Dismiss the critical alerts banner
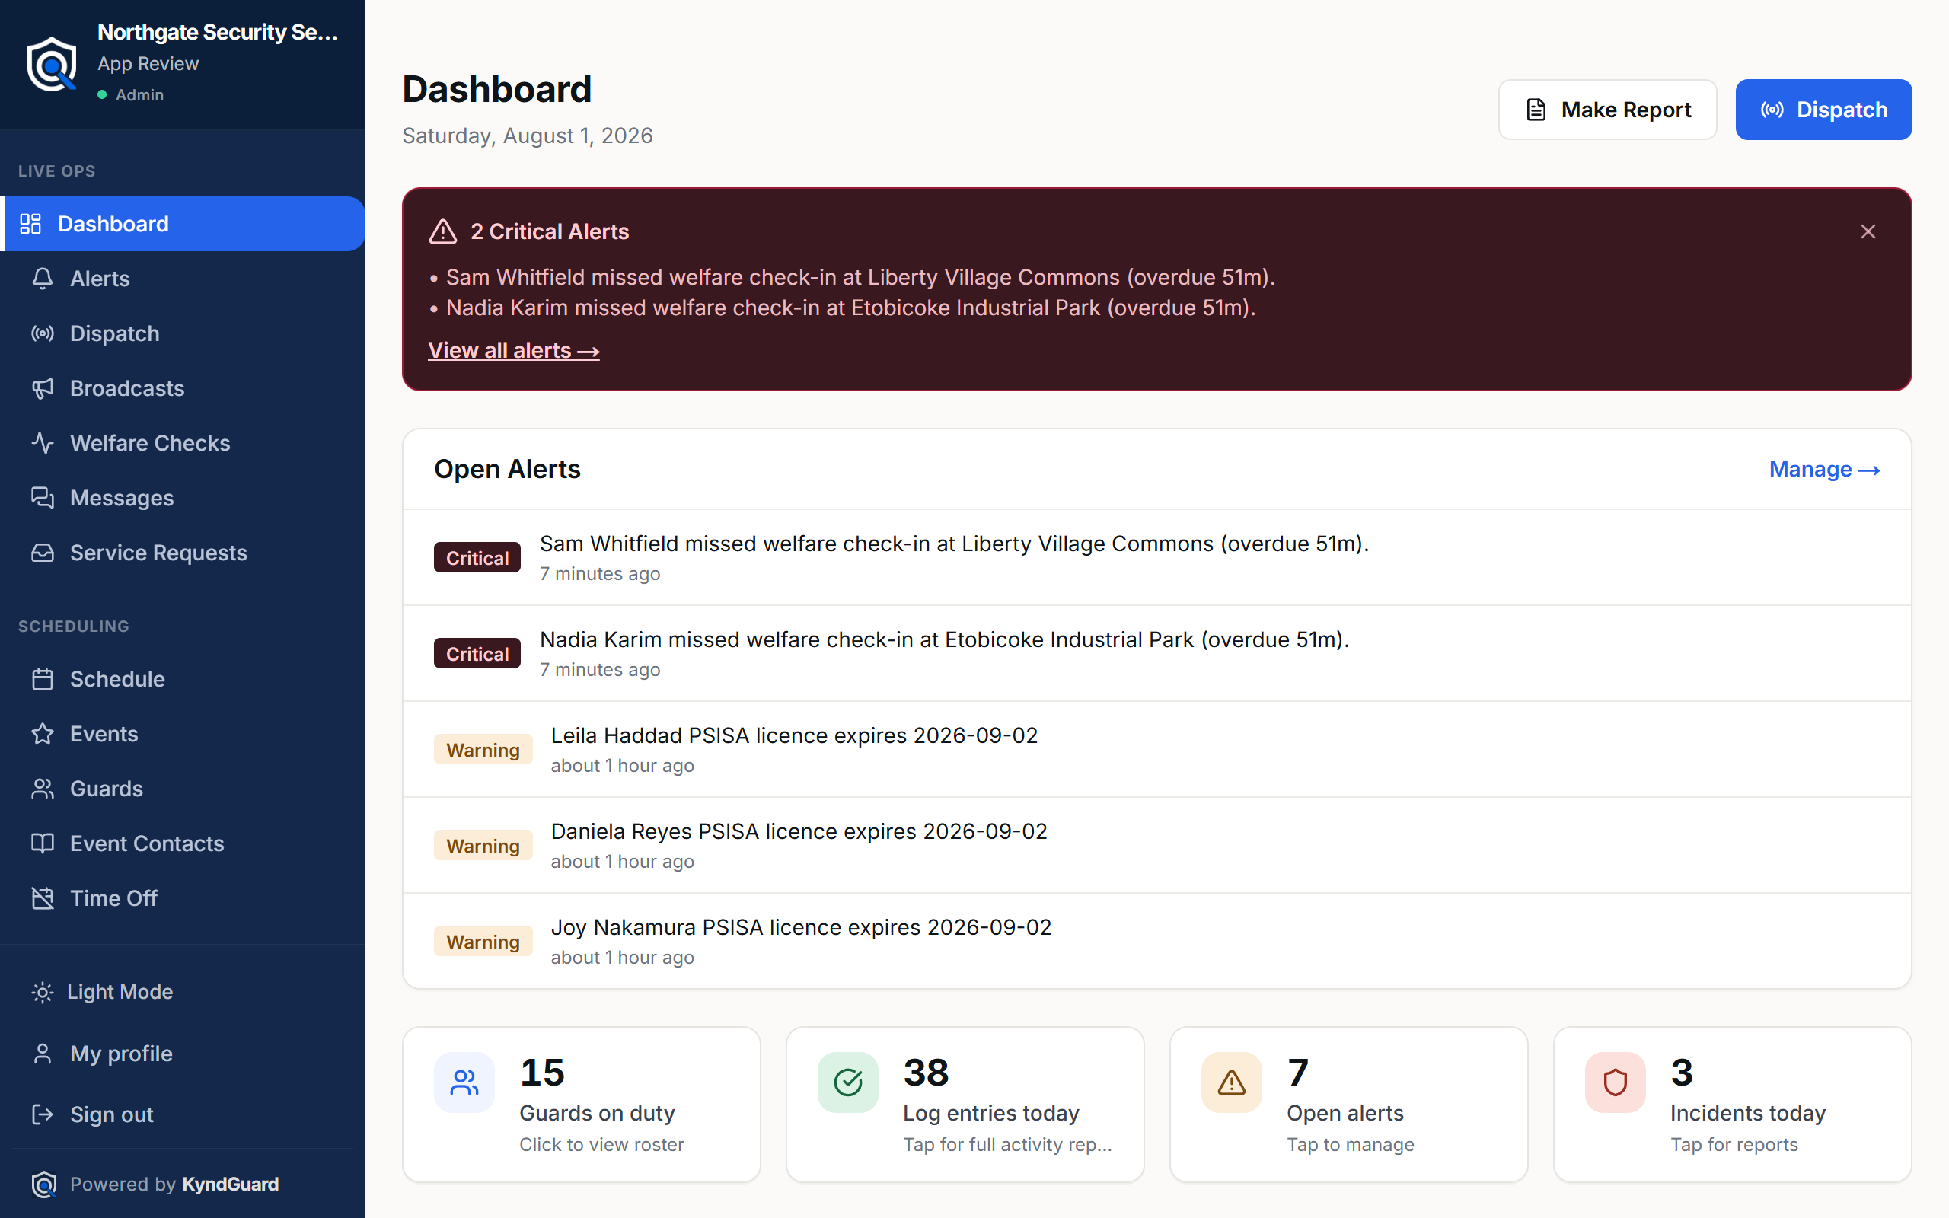The height and width of the screenshot is (1218, 1949). tap(1868, 232)
